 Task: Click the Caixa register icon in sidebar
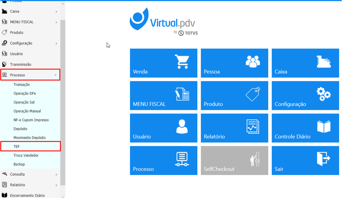click(4, 11)
